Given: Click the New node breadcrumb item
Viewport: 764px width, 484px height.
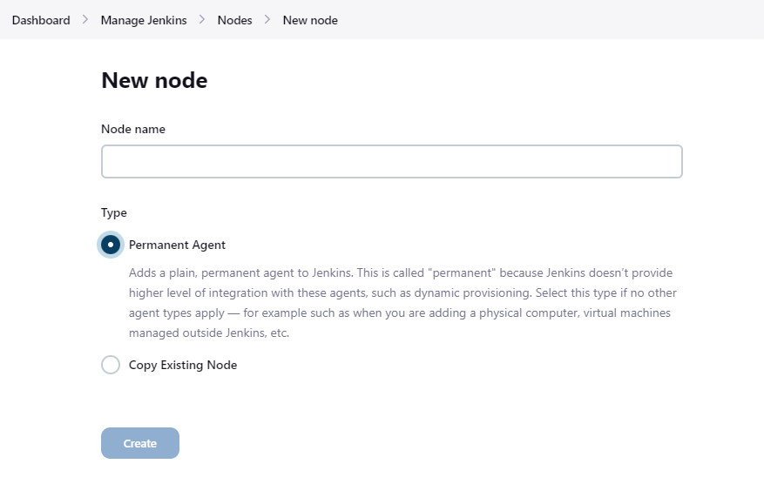Looking at the screenshot, I should pos(310,20).
